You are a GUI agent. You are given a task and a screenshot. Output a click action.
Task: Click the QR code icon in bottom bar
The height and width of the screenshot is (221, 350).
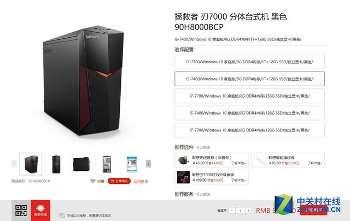21,211
